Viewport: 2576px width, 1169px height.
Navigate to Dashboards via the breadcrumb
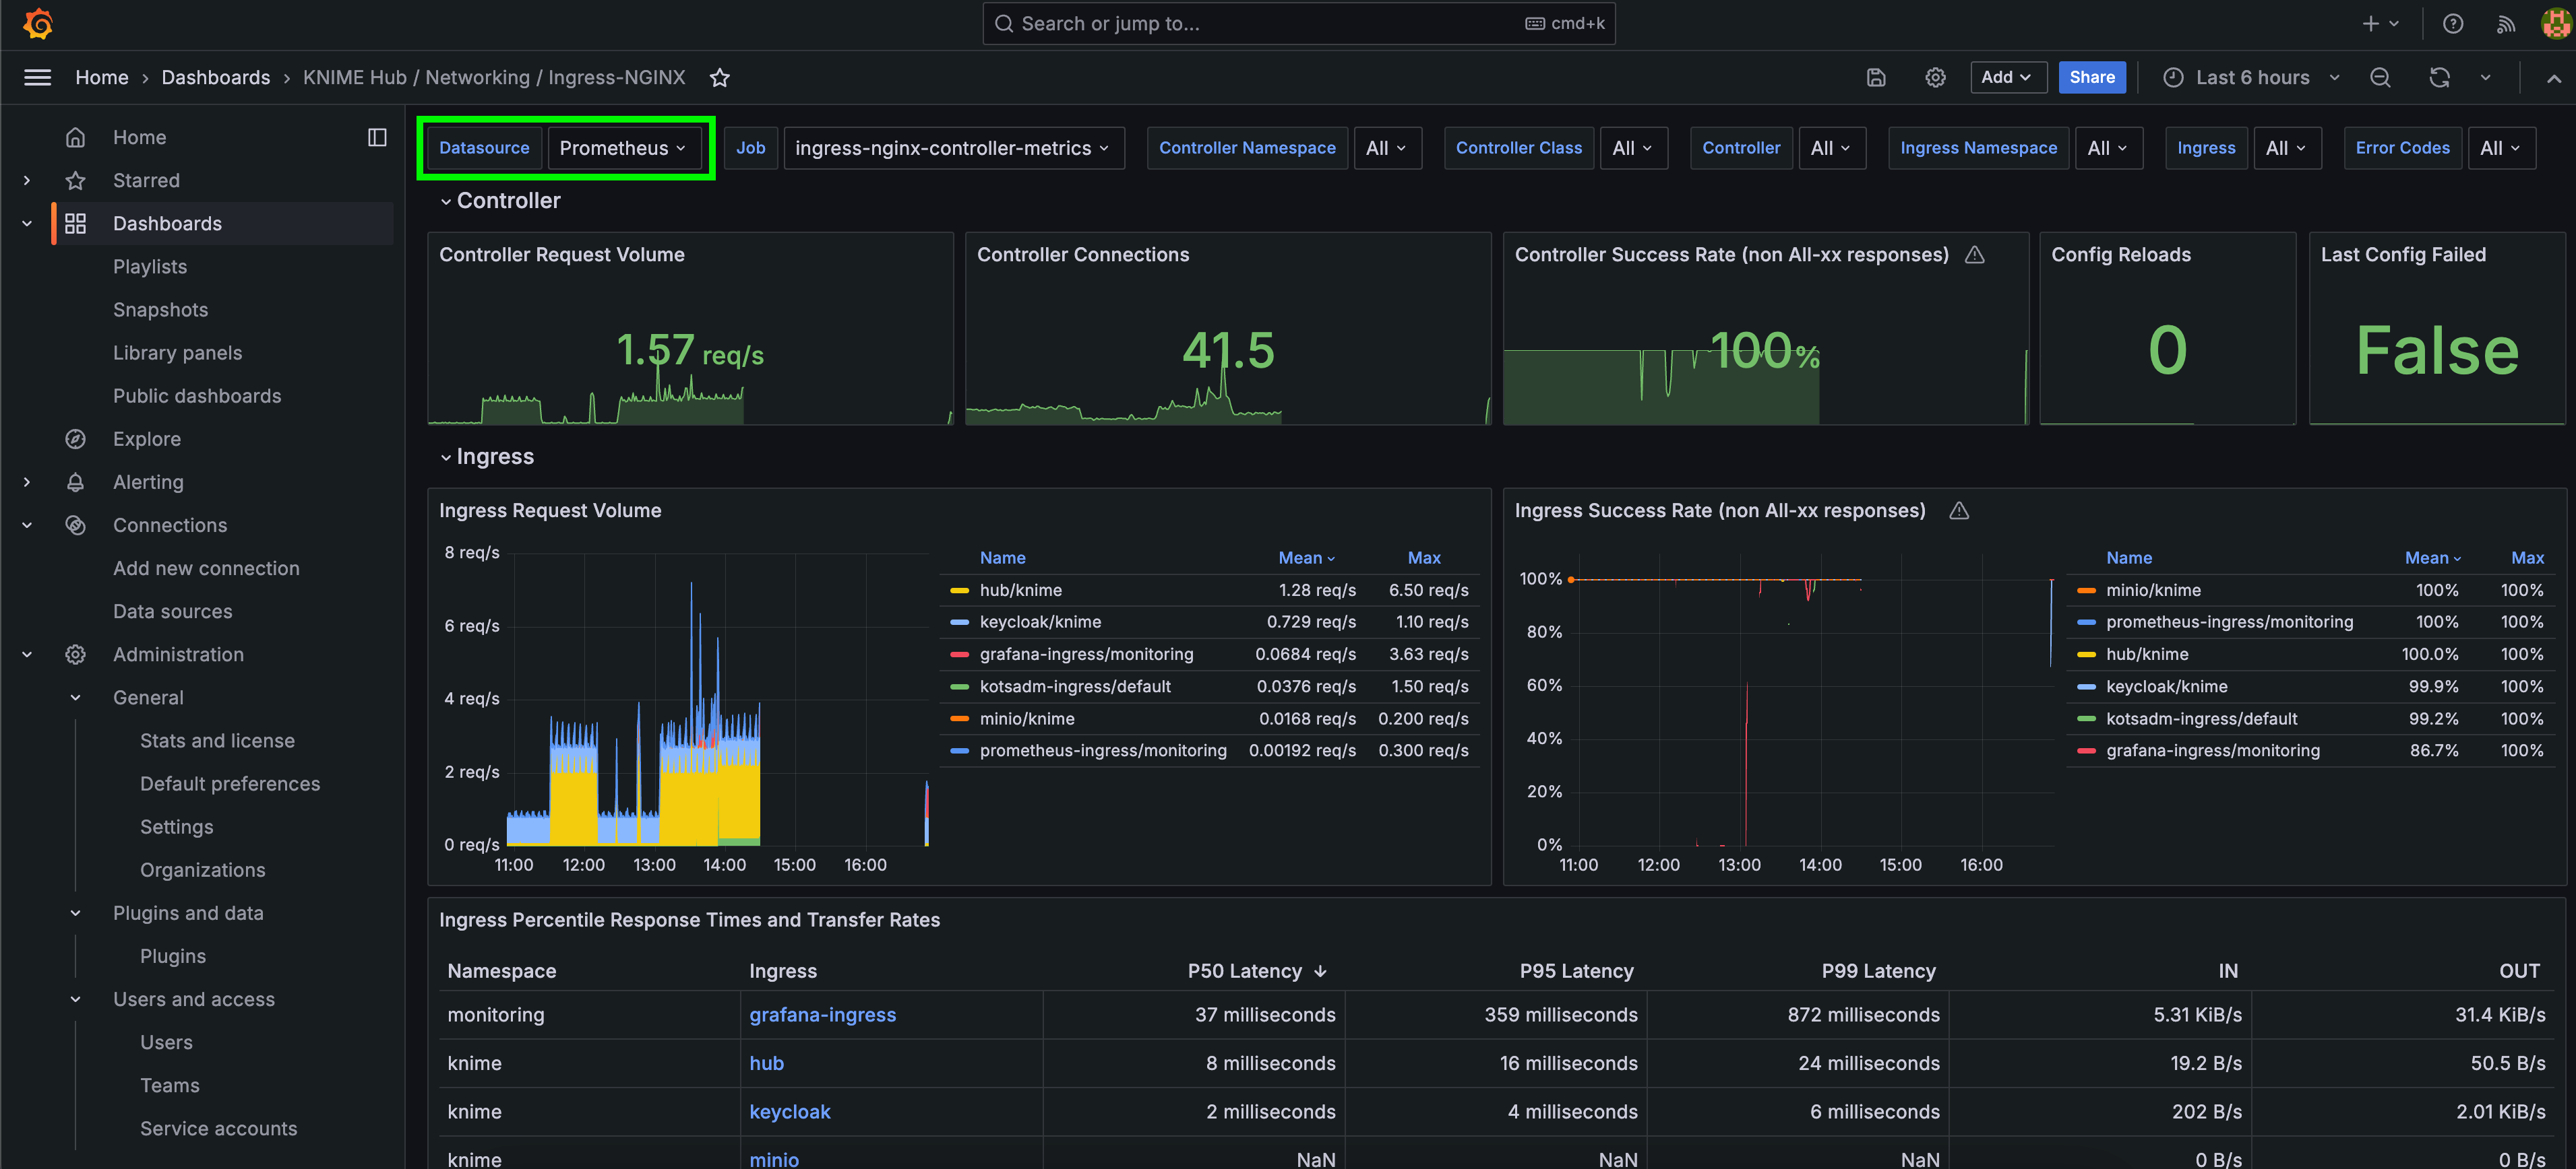click(216, 77)
